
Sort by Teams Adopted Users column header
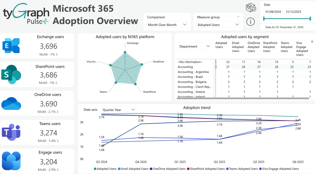point(286,47)
